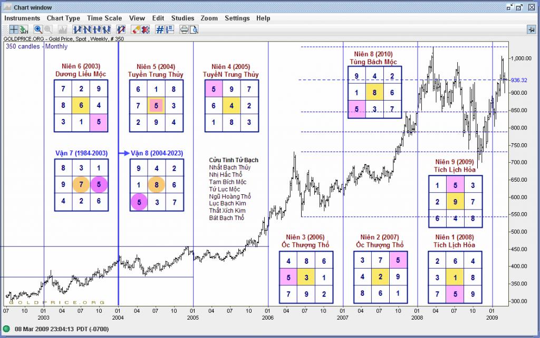Toggle the chart grid hash icon
540x338 pixels.
click(x=160, y=29)
